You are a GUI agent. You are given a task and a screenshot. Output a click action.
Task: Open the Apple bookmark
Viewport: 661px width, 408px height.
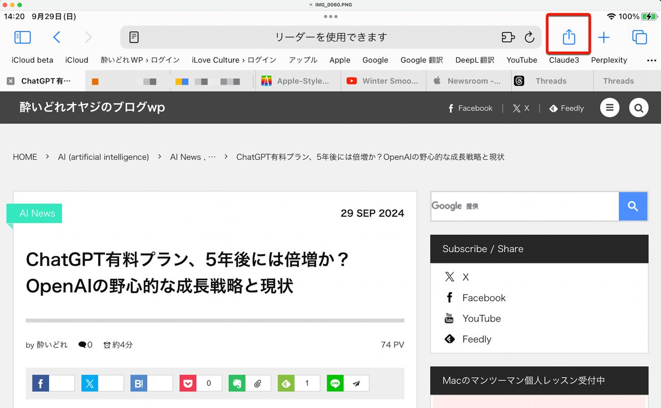[340, 60]
